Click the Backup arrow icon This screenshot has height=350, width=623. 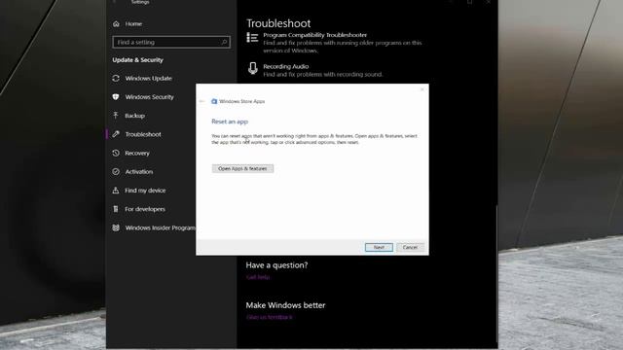point(116,116)
